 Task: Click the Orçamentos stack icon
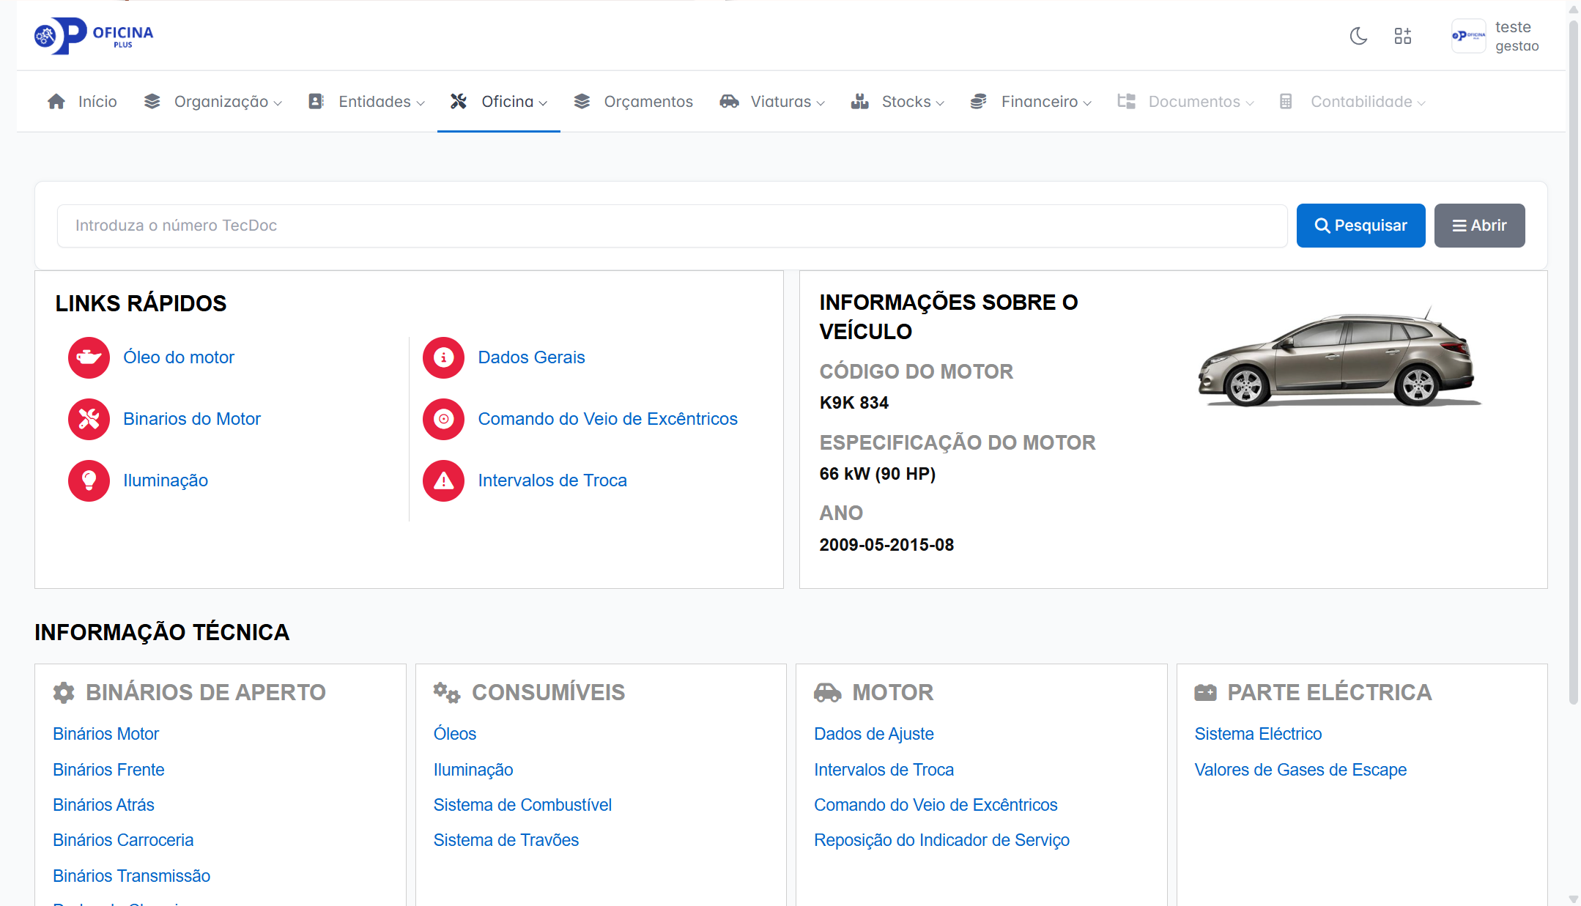[x=582, y=102]
